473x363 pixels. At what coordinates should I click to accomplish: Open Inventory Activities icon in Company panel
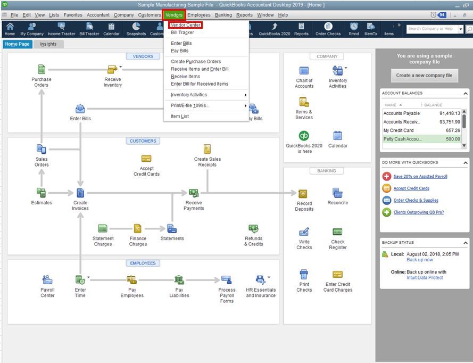pyautogui.click(x=337, y=71)
